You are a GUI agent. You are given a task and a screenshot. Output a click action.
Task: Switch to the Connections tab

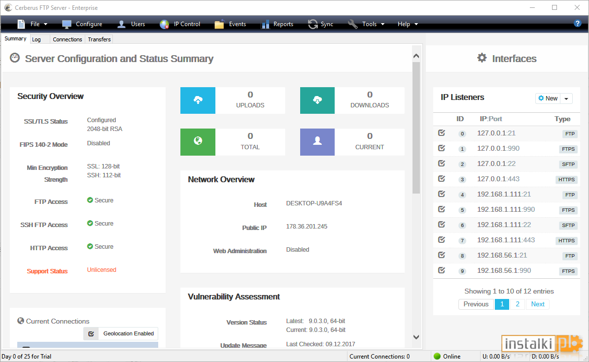point(67,39)
